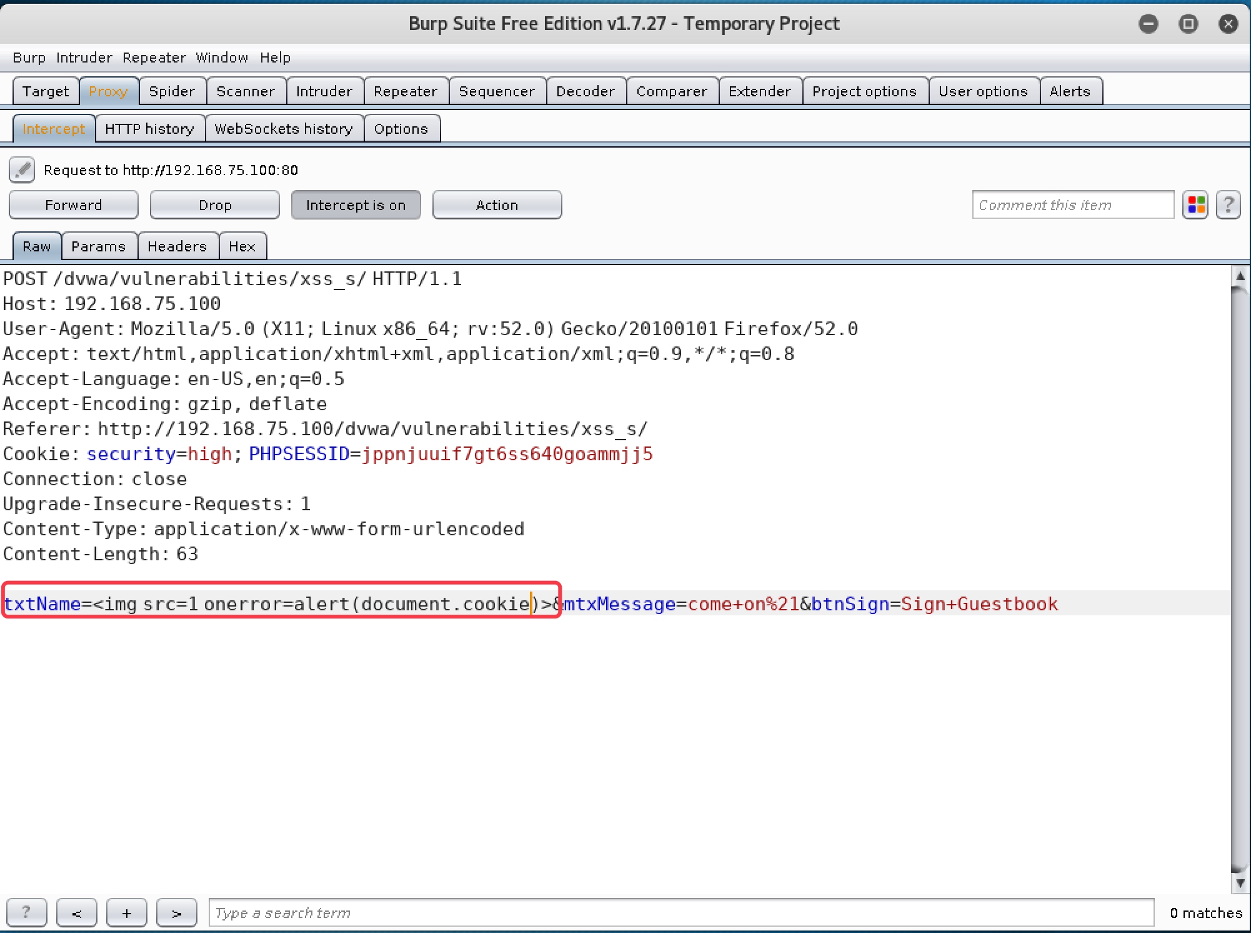Screen dimensions: 1251x933
Task: Open the highlight color picker icon
Action: (x=1196, y=205)
